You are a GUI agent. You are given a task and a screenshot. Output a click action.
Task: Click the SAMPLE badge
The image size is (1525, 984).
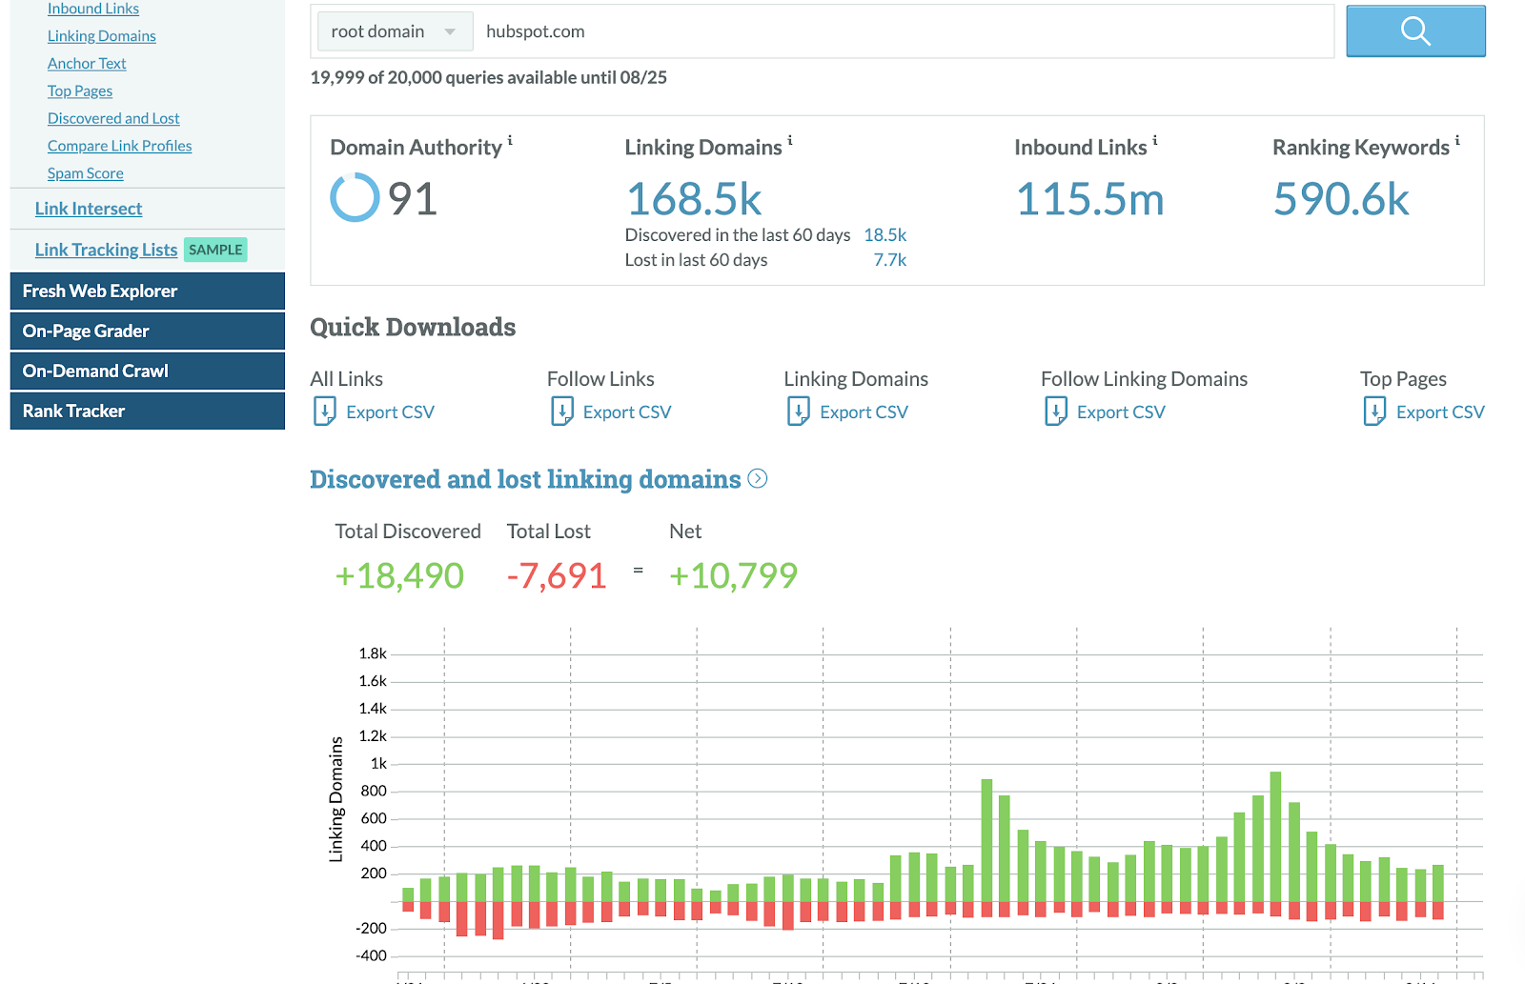215,250
